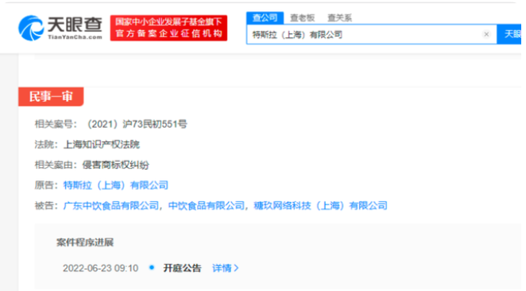Select court name 上海知识产权法院
526x291 pixels.
click(x=102, y=144)
